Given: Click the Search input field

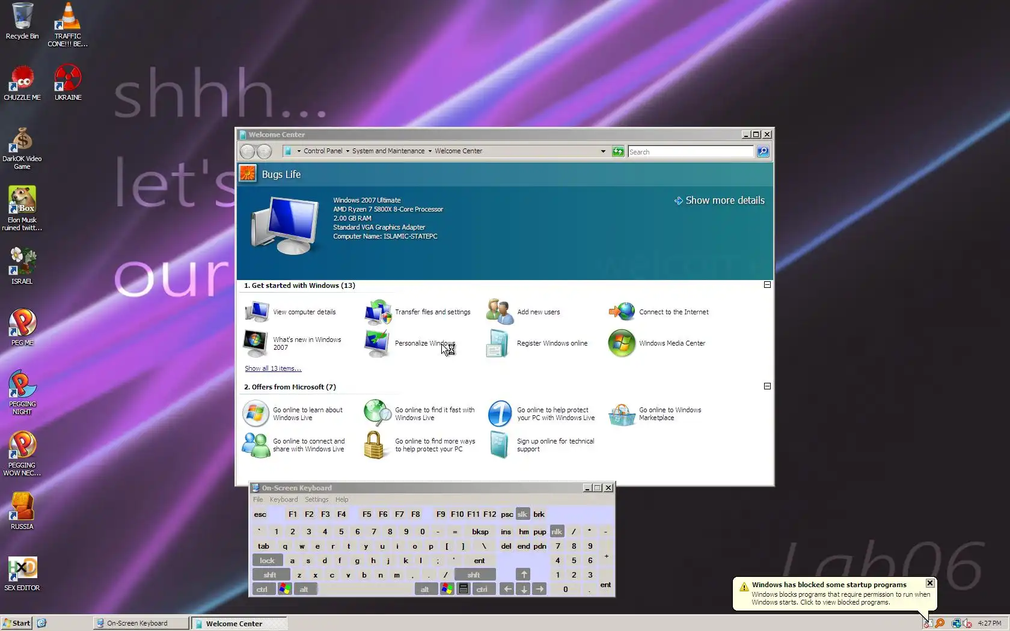Looking at the screenshot, I should point(691,151).
